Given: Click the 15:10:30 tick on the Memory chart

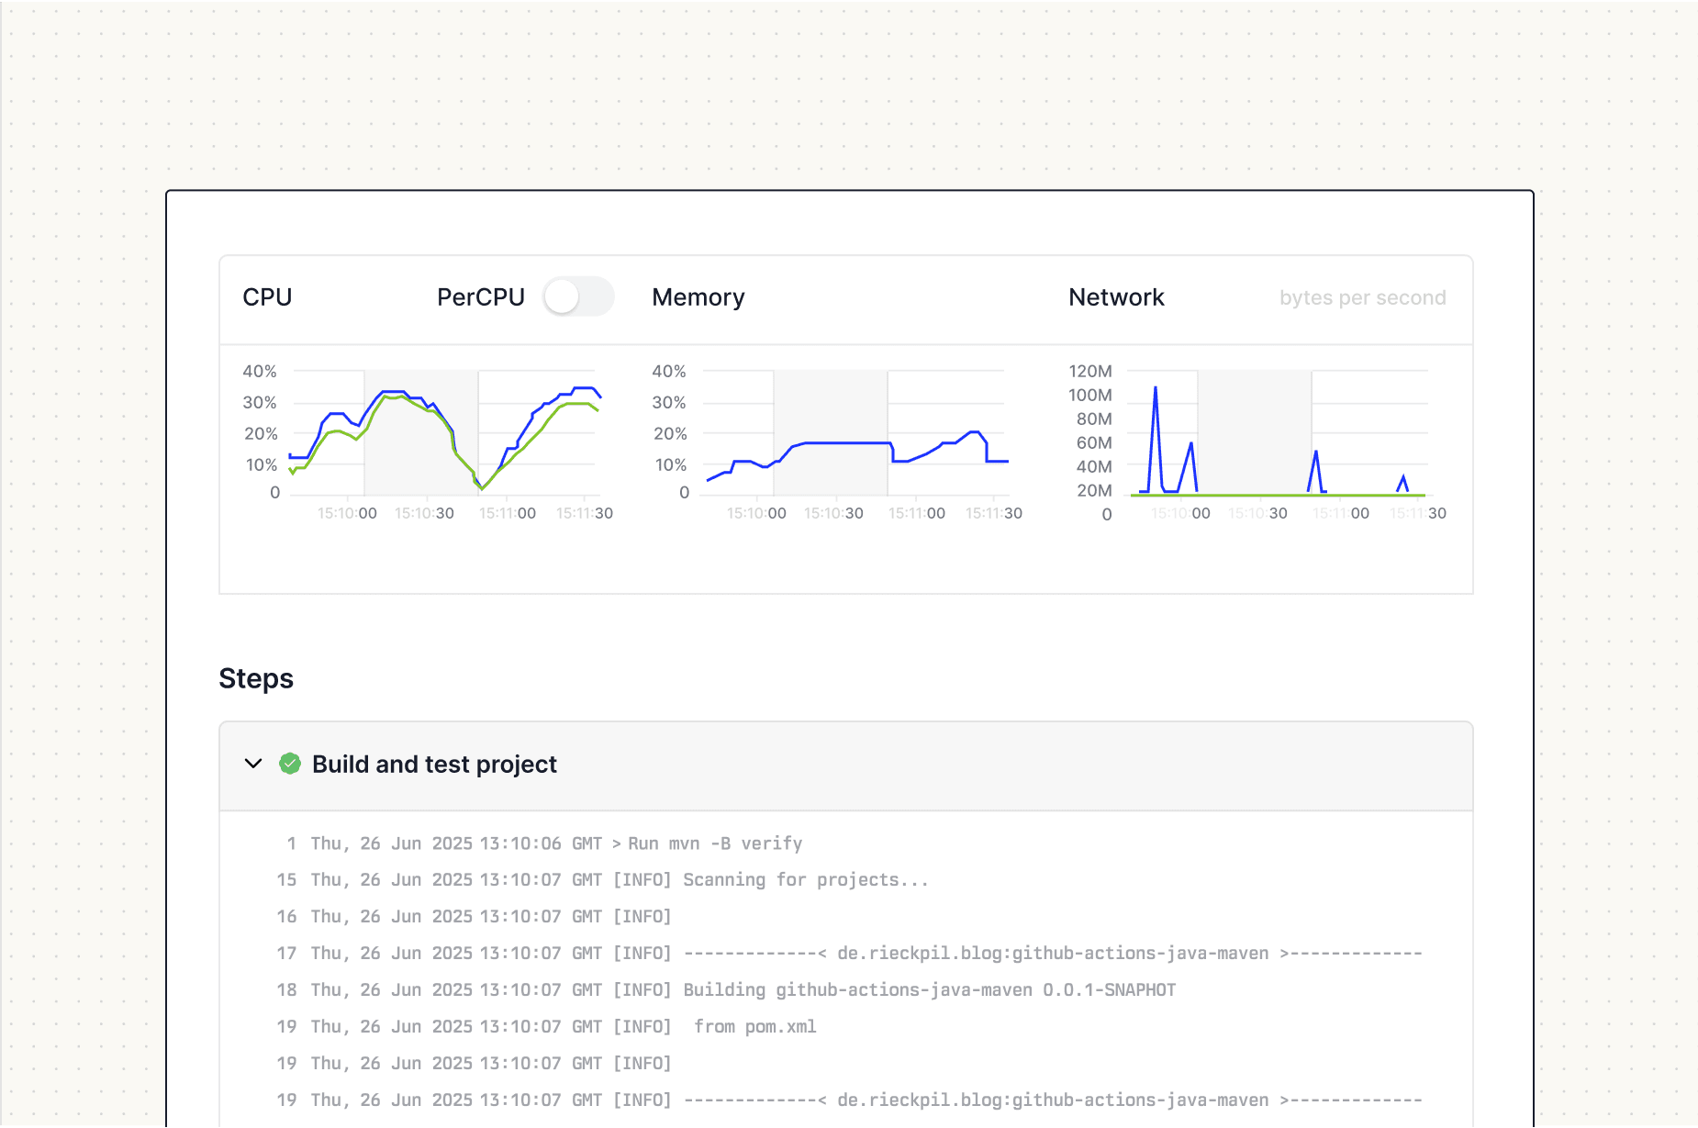Looking at the screenshot, I should click(833, 513).
